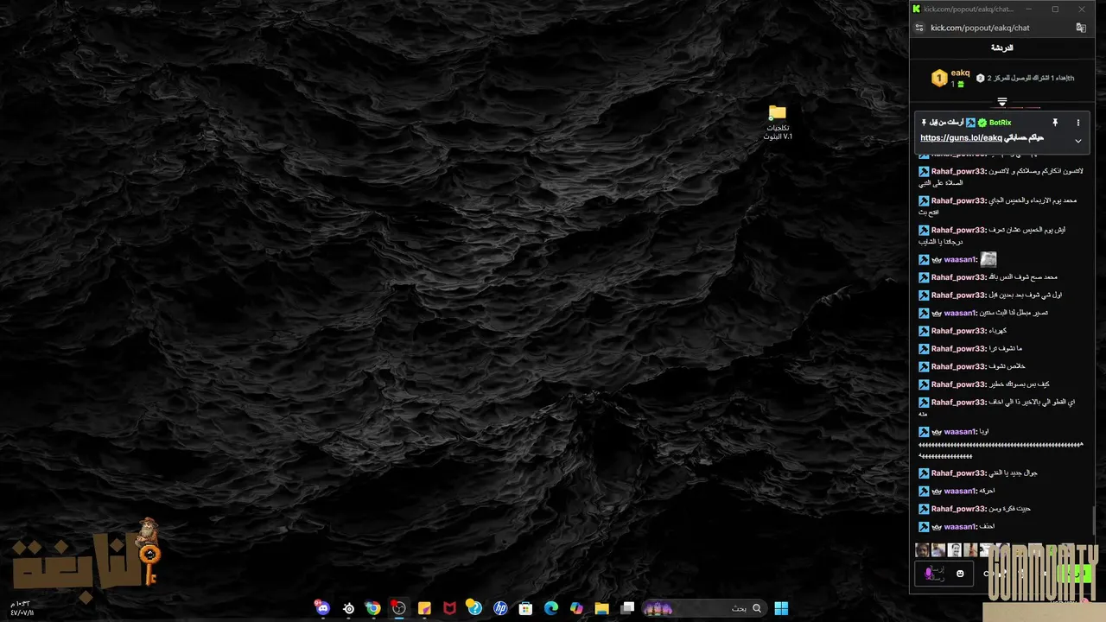Open the emote image in waasan1's message
Image resolution: width=1106 pixels, height=622 pixels.
(x=988, y=259)
